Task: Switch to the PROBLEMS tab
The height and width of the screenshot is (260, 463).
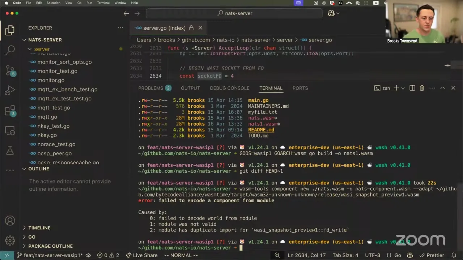Action: [x=154, y=88]
